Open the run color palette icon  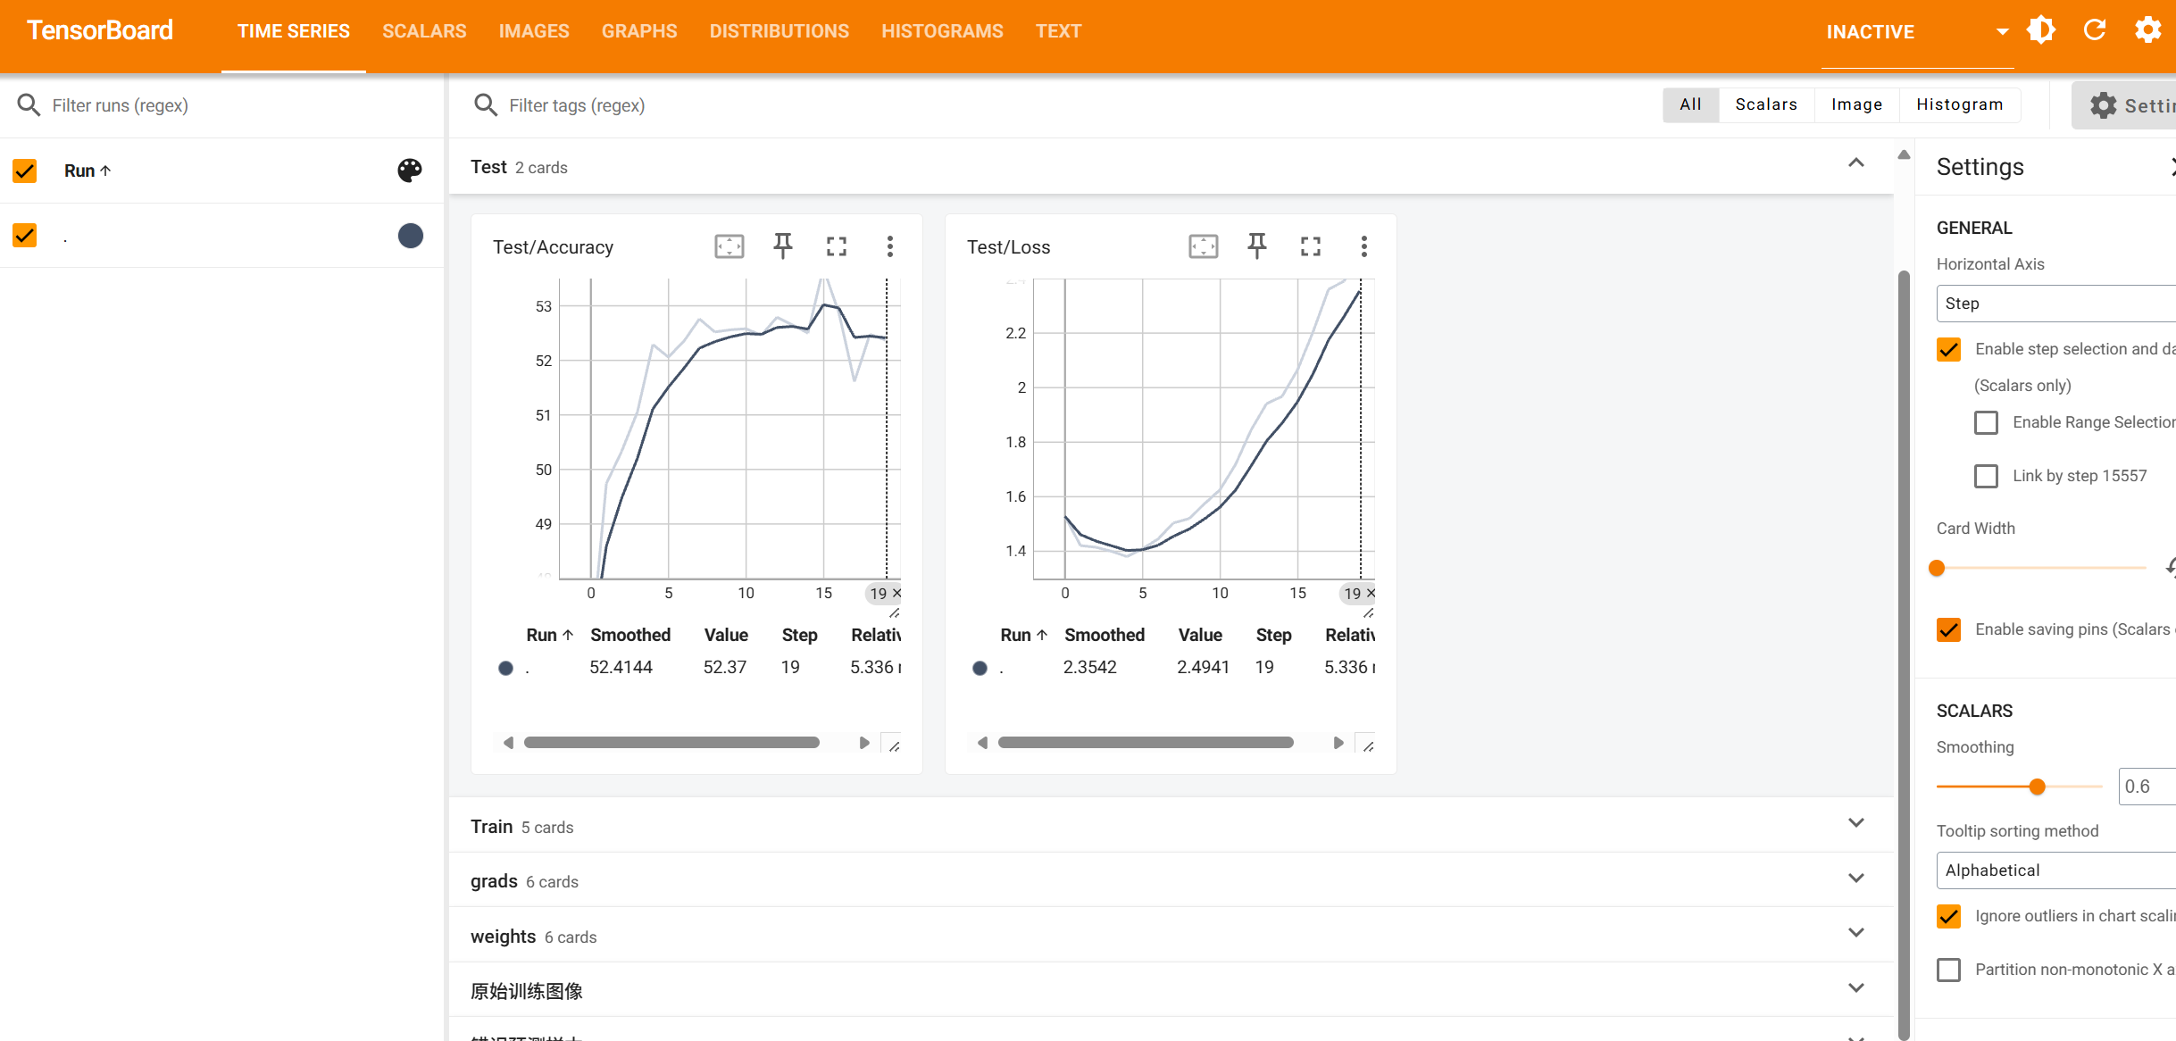[410, 171]
